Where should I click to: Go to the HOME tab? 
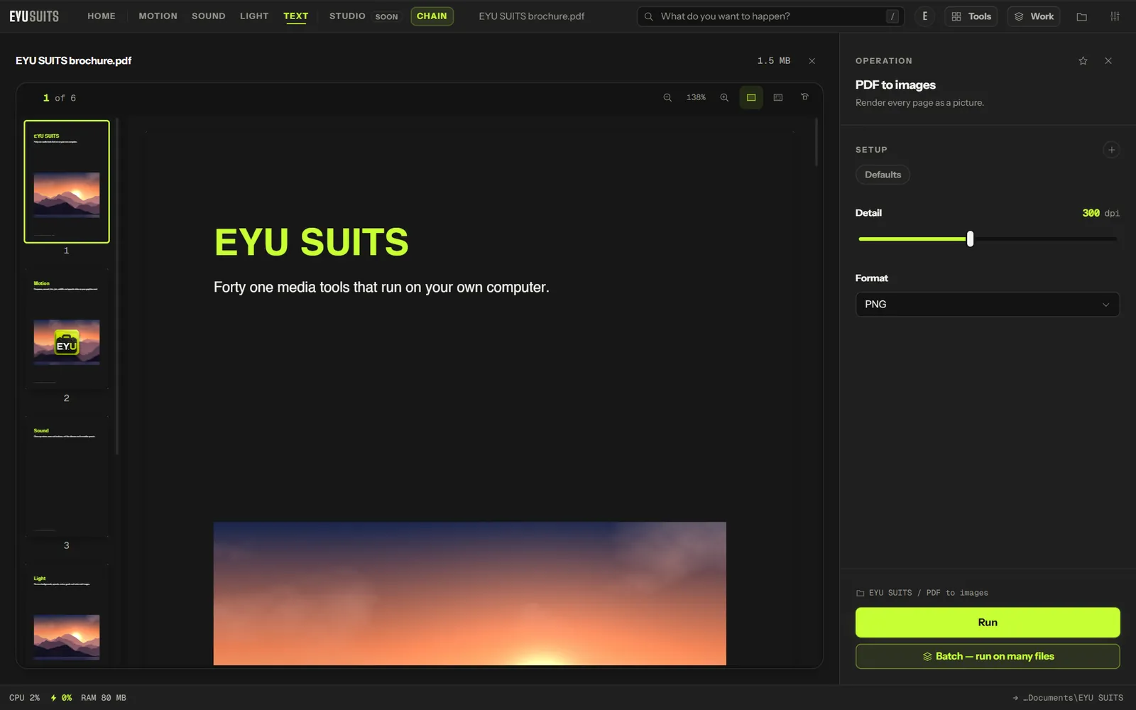(102, 16)
